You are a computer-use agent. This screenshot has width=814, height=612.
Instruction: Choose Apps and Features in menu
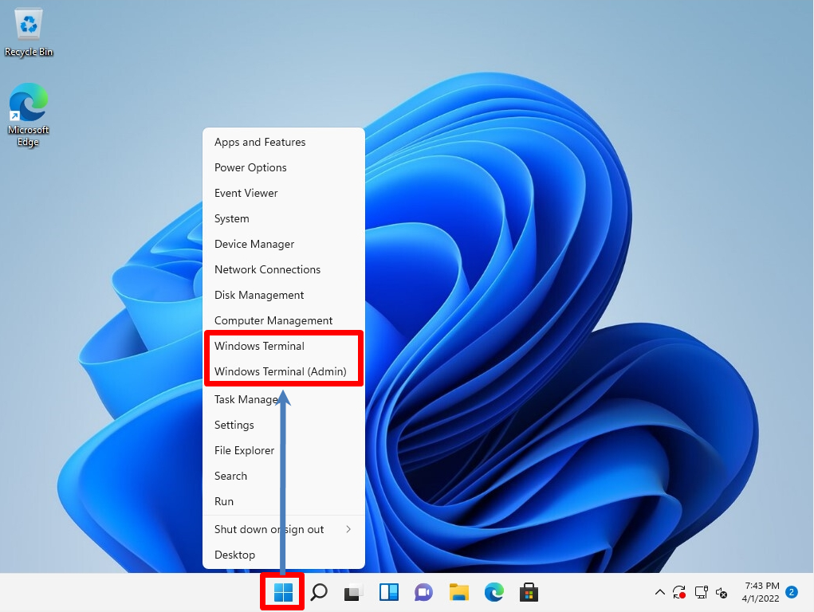pos(284,142)
